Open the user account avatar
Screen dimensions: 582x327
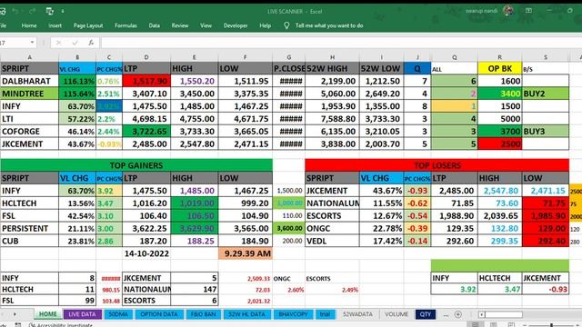508,11
